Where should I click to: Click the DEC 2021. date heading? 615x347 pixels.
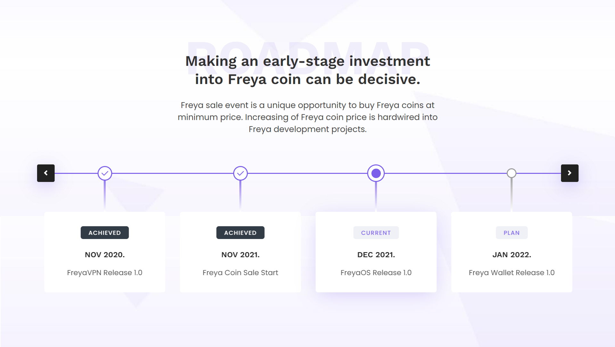tap(376, 255)
